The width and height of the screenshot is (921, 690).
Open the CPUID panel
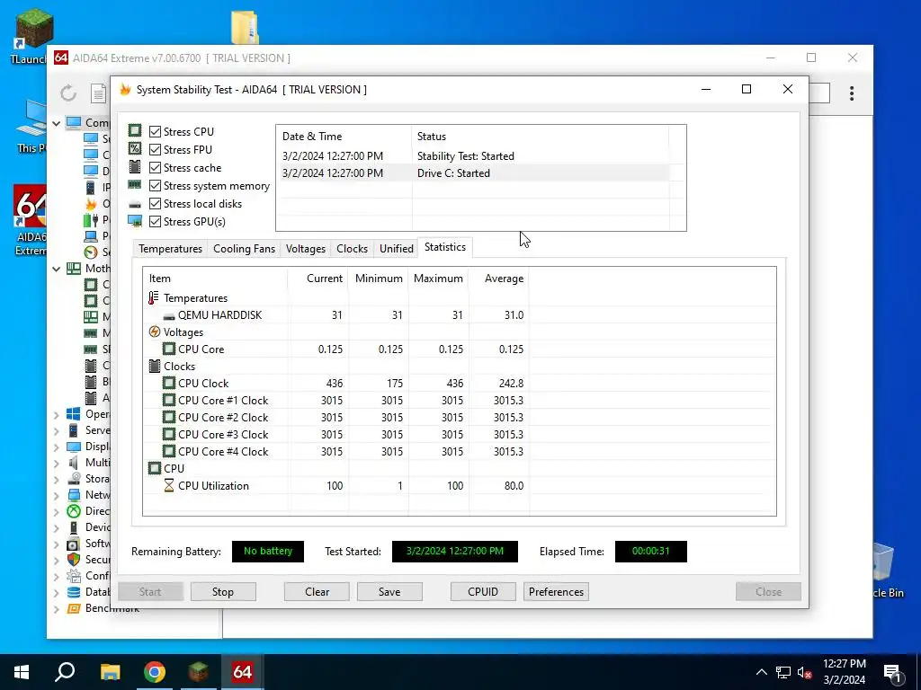(x=483, y=591)
